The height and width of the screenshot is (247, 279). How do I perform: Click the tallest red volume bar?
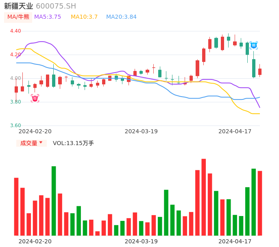point(203,197)
